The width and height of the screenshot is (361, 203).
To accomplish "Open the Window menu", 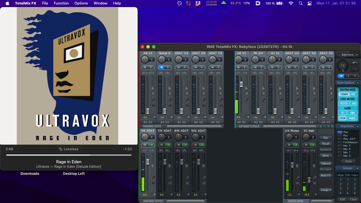I will [100, 3].
